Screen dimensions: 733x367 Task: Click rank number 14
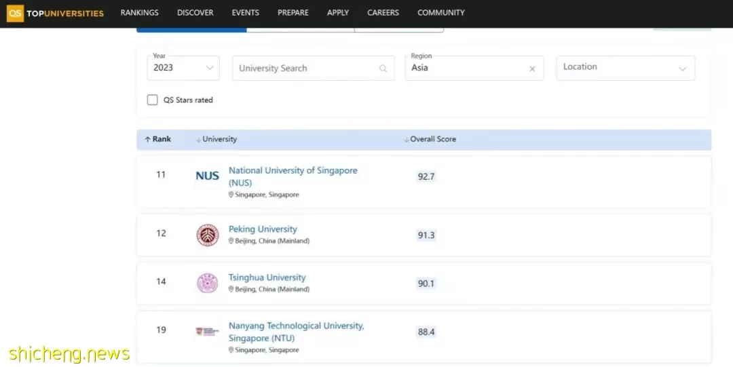pyautogui.click(x=161, y=282)
